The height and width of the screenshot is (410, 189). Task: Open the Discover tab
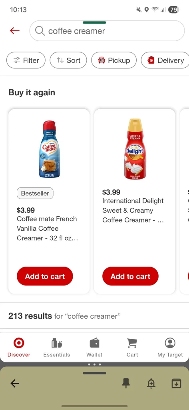pyautogui.click(x=19, y=347)
